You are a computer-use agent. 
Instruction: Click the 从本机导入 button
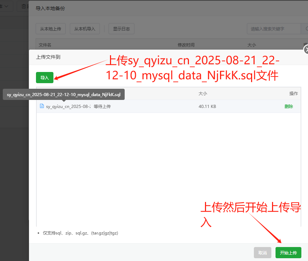85,29
